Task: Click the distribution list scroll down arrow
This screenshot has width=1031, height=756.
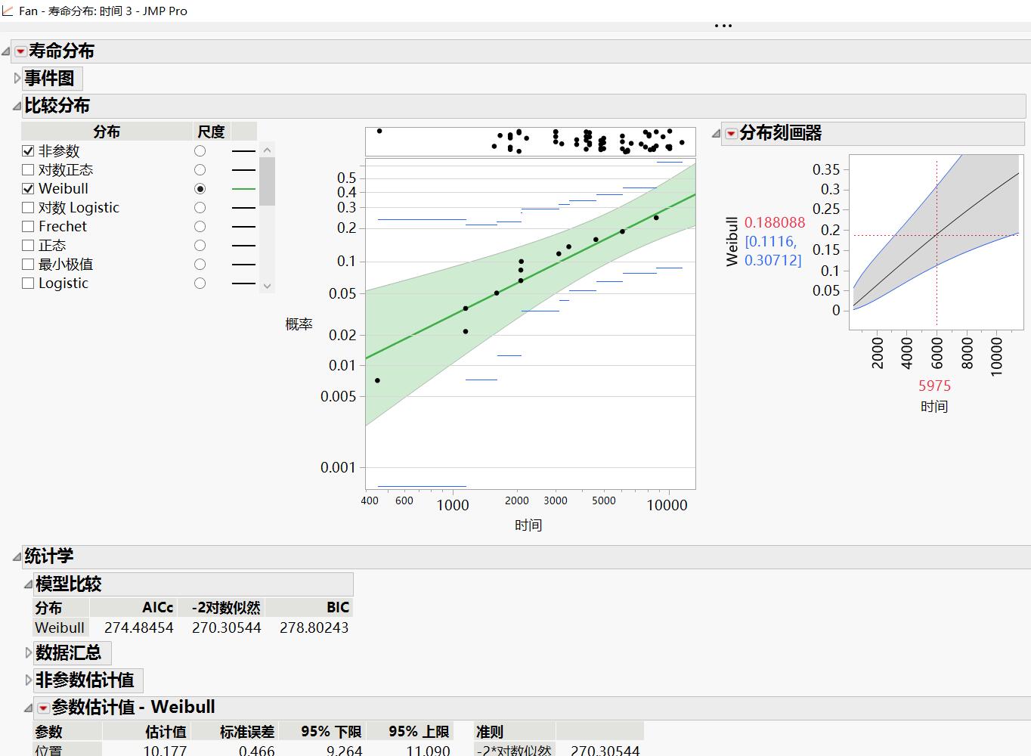Action: pyautogui.click(x=267, y=287)
